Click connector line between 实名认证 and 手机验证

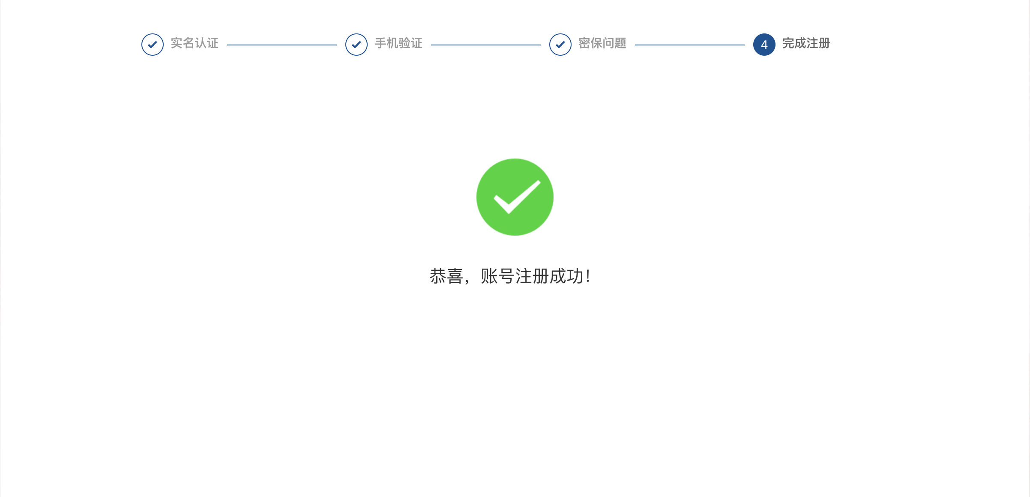point(282,45)
